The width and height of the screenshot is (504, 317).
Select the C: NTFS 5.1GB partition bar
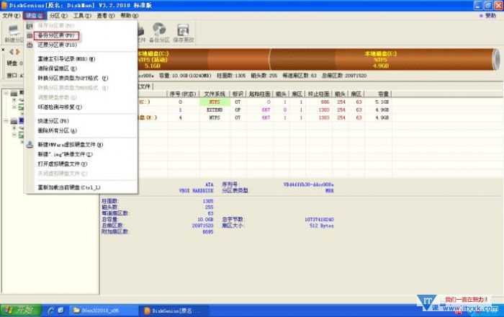pos(204,60)
